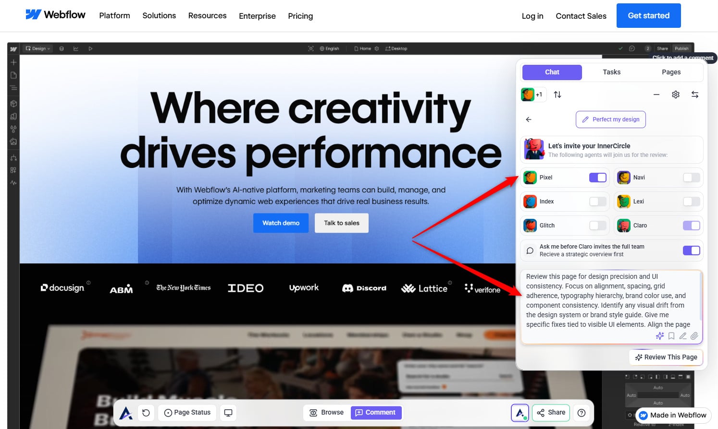Click the refresh icon in bottom toolbar
The height and width of the screenshot is (429, 718).
click(146, 413)
